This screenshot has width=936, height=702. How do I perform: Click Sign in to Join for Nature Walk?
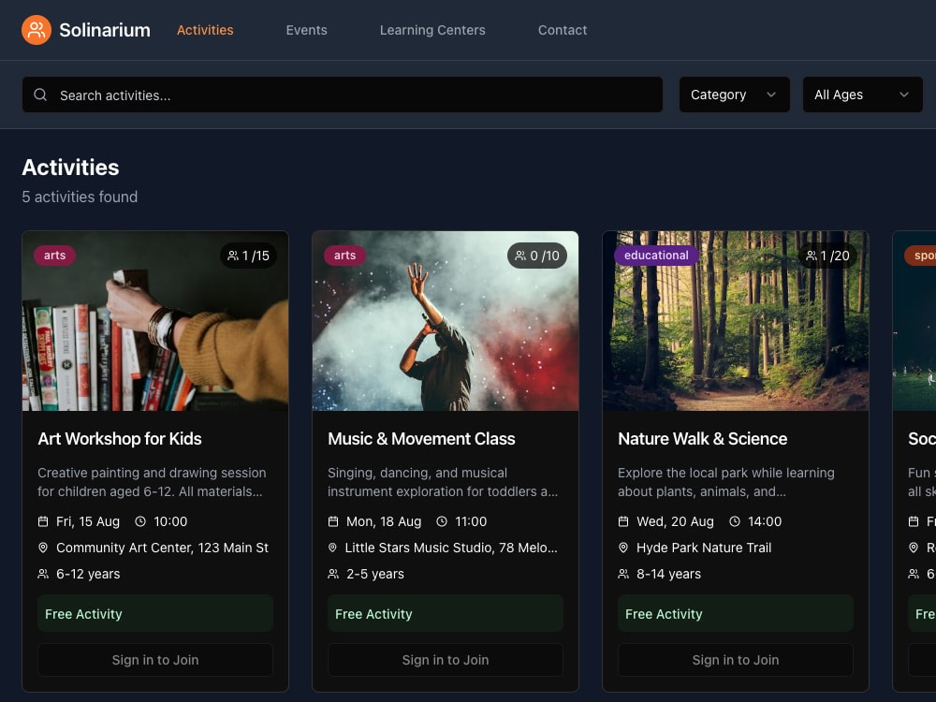tap(736, 660)
